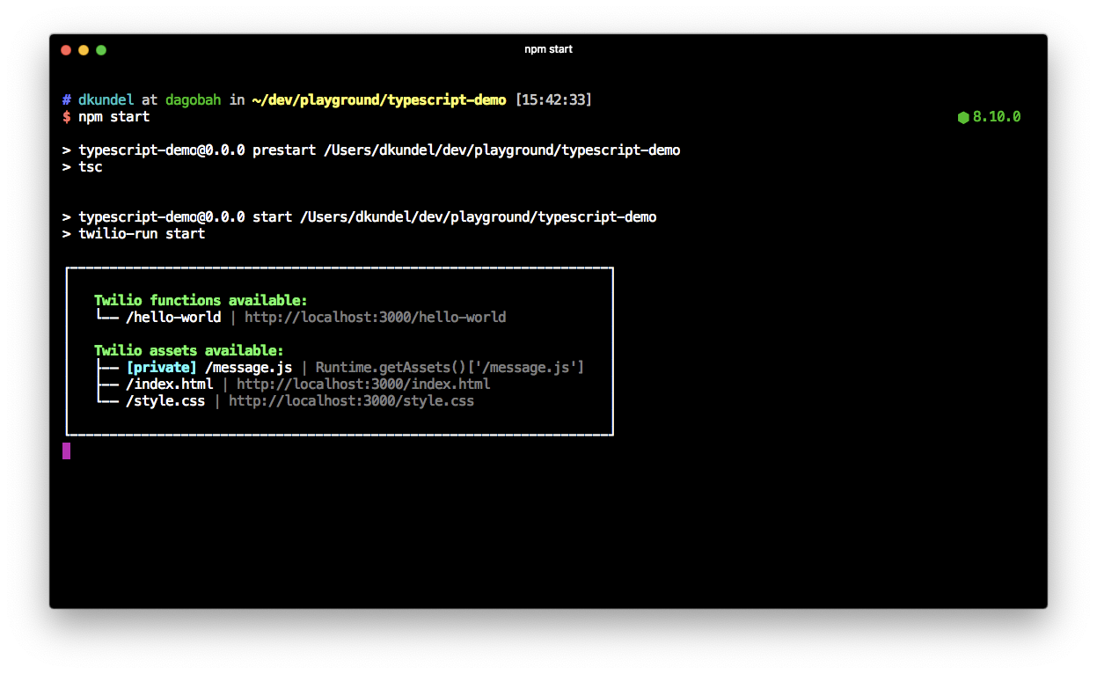
Task: Click the green zoom window button
Action: point(101,50)
